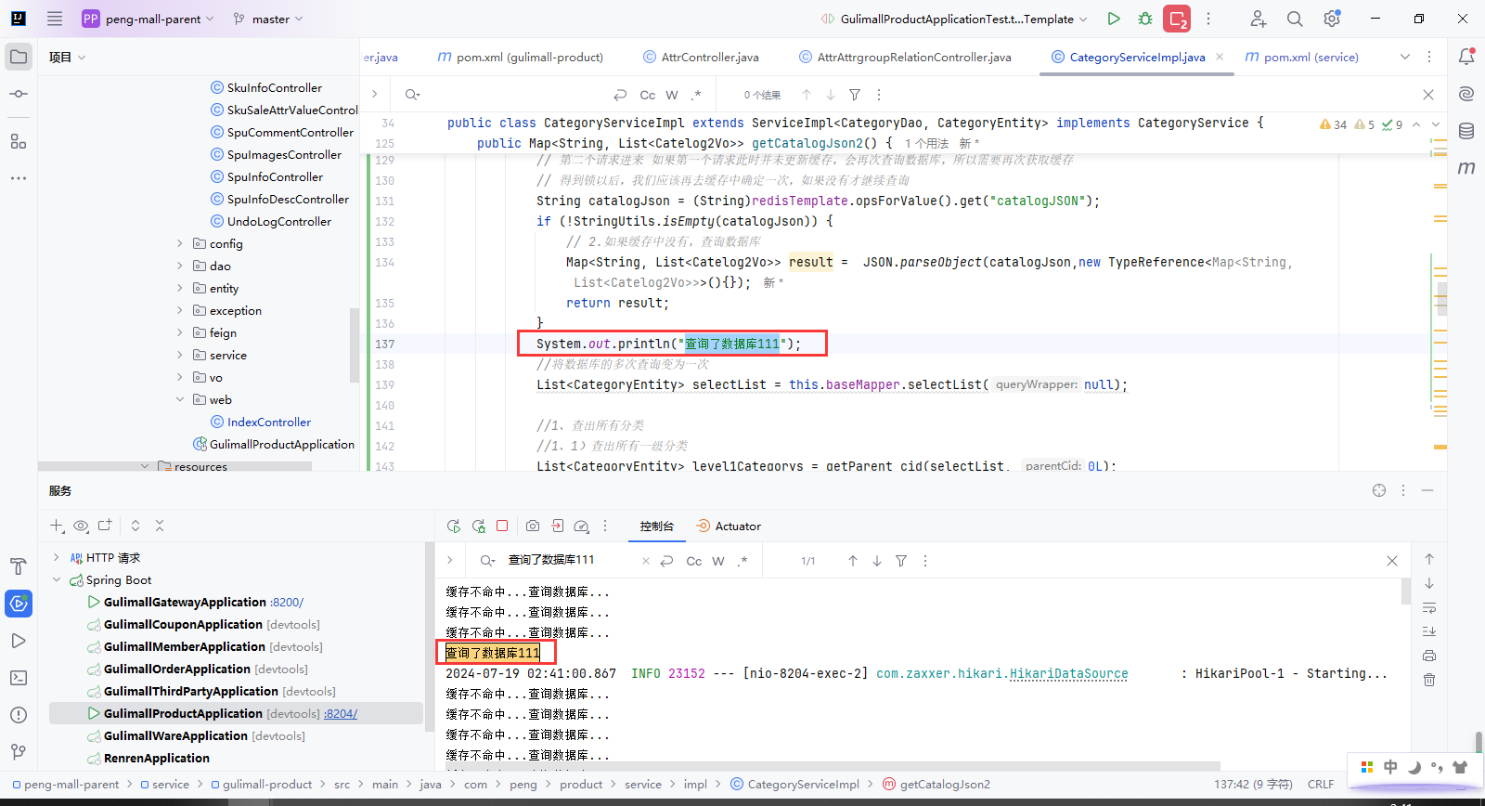Collapse the web package folder
The image size is (1485, 806).
coord(180,399)
